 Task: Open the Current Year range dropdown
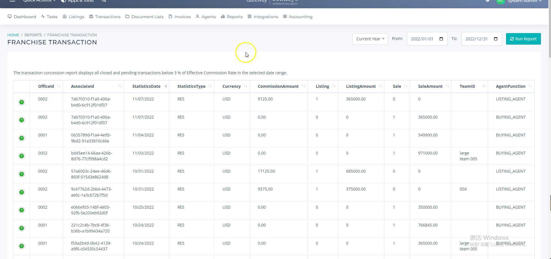[370, 39]
